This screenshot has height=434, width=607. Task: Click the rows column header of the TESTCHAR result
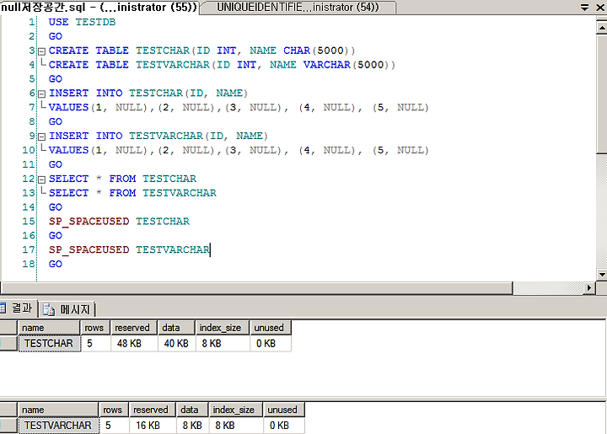(95, 328)
